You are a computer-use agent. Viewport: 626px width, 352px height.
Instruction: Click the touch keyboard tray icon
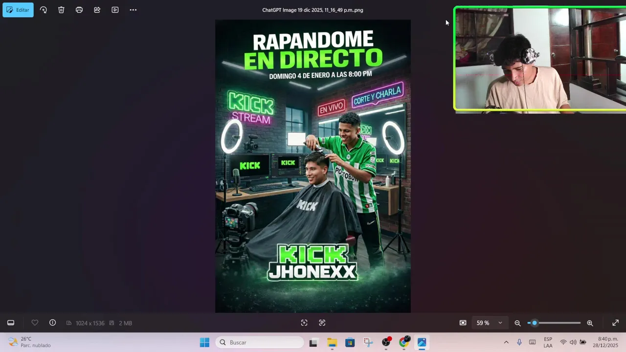pyautogui.click(x=533, y=342)
